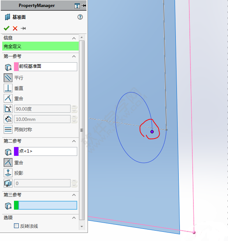Click the 基准面 plane feature icon
The image size is (228, 241).
7,17
